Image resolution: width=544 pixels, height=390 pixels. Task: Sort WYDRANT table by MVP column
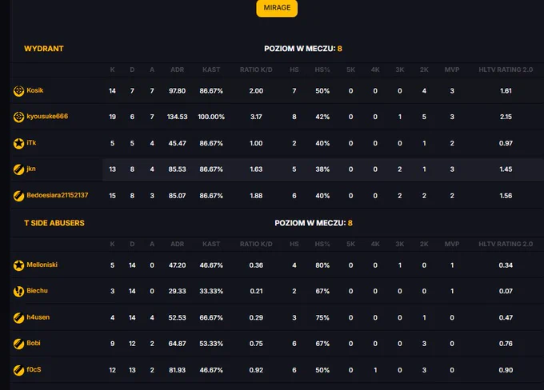click(452, 70)
